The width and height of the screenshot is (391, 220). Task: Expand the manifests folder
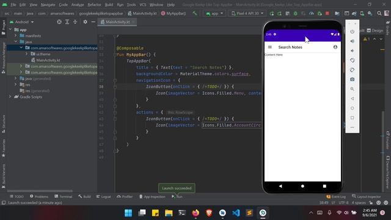tap(16, 35)
